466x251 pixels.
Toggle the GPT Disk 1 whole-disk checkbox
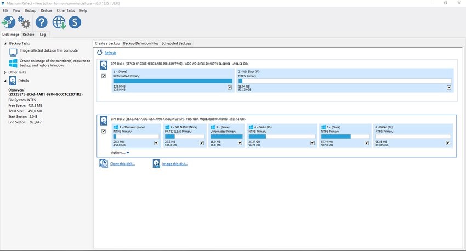[x=104, y=76]
